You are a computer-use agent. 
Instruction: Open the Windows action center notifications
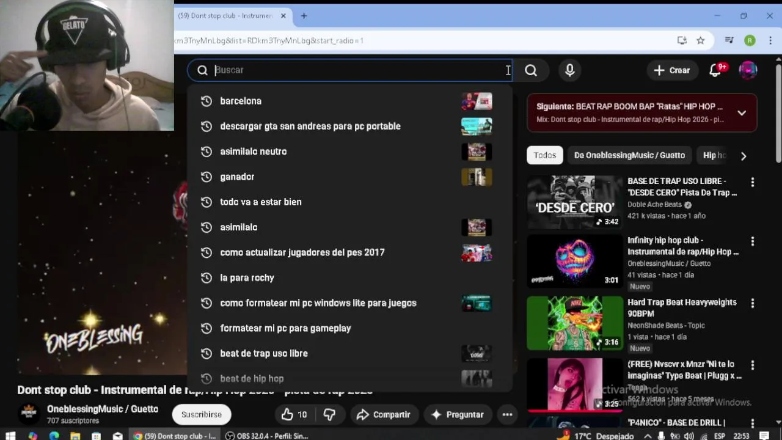tap(764, 436)
